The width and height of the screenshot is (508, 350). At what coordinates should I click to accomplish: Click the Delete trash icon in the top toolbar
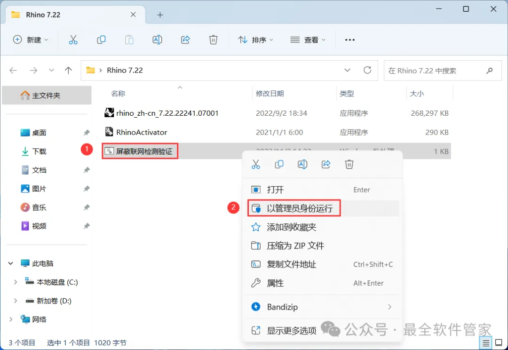pos(213,40)
